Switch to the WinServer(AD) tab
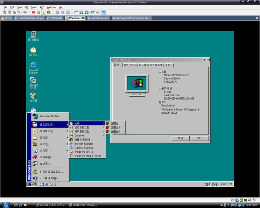 click(x=98, y=18)
